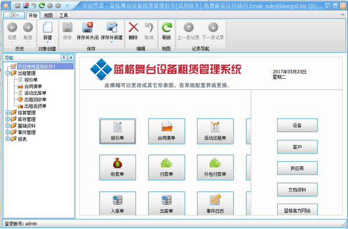Expand the 结算管理 tree node

click(8, 112)
